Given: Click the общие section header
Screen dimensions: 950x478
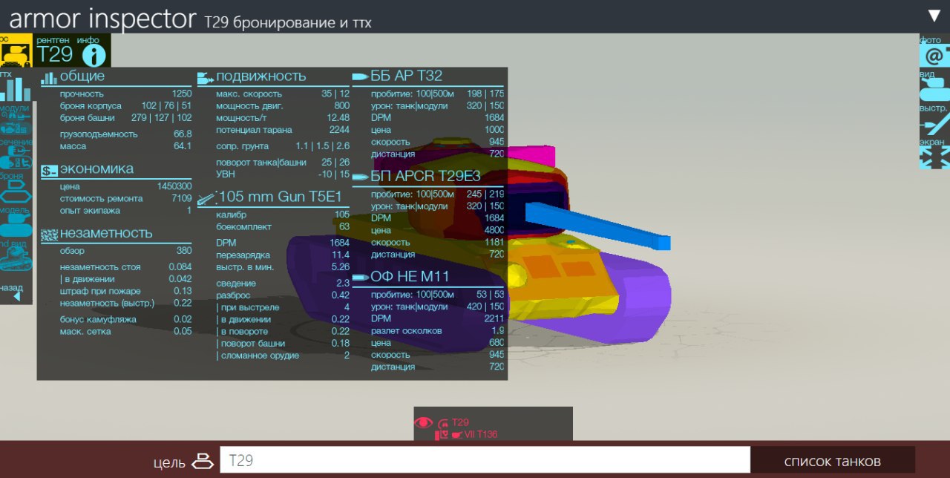Looking at the screenshot, I should coord(82,76).
